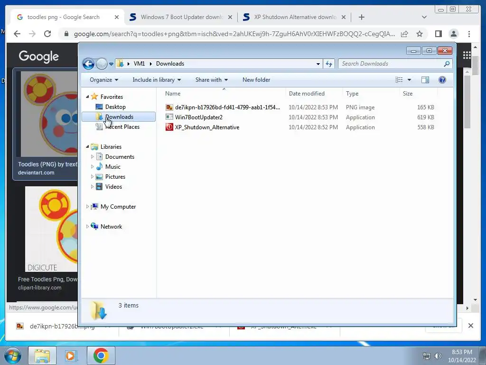Open Include in library menu
This screenshot has height=365, width=486.
click(x=157, y=80)
